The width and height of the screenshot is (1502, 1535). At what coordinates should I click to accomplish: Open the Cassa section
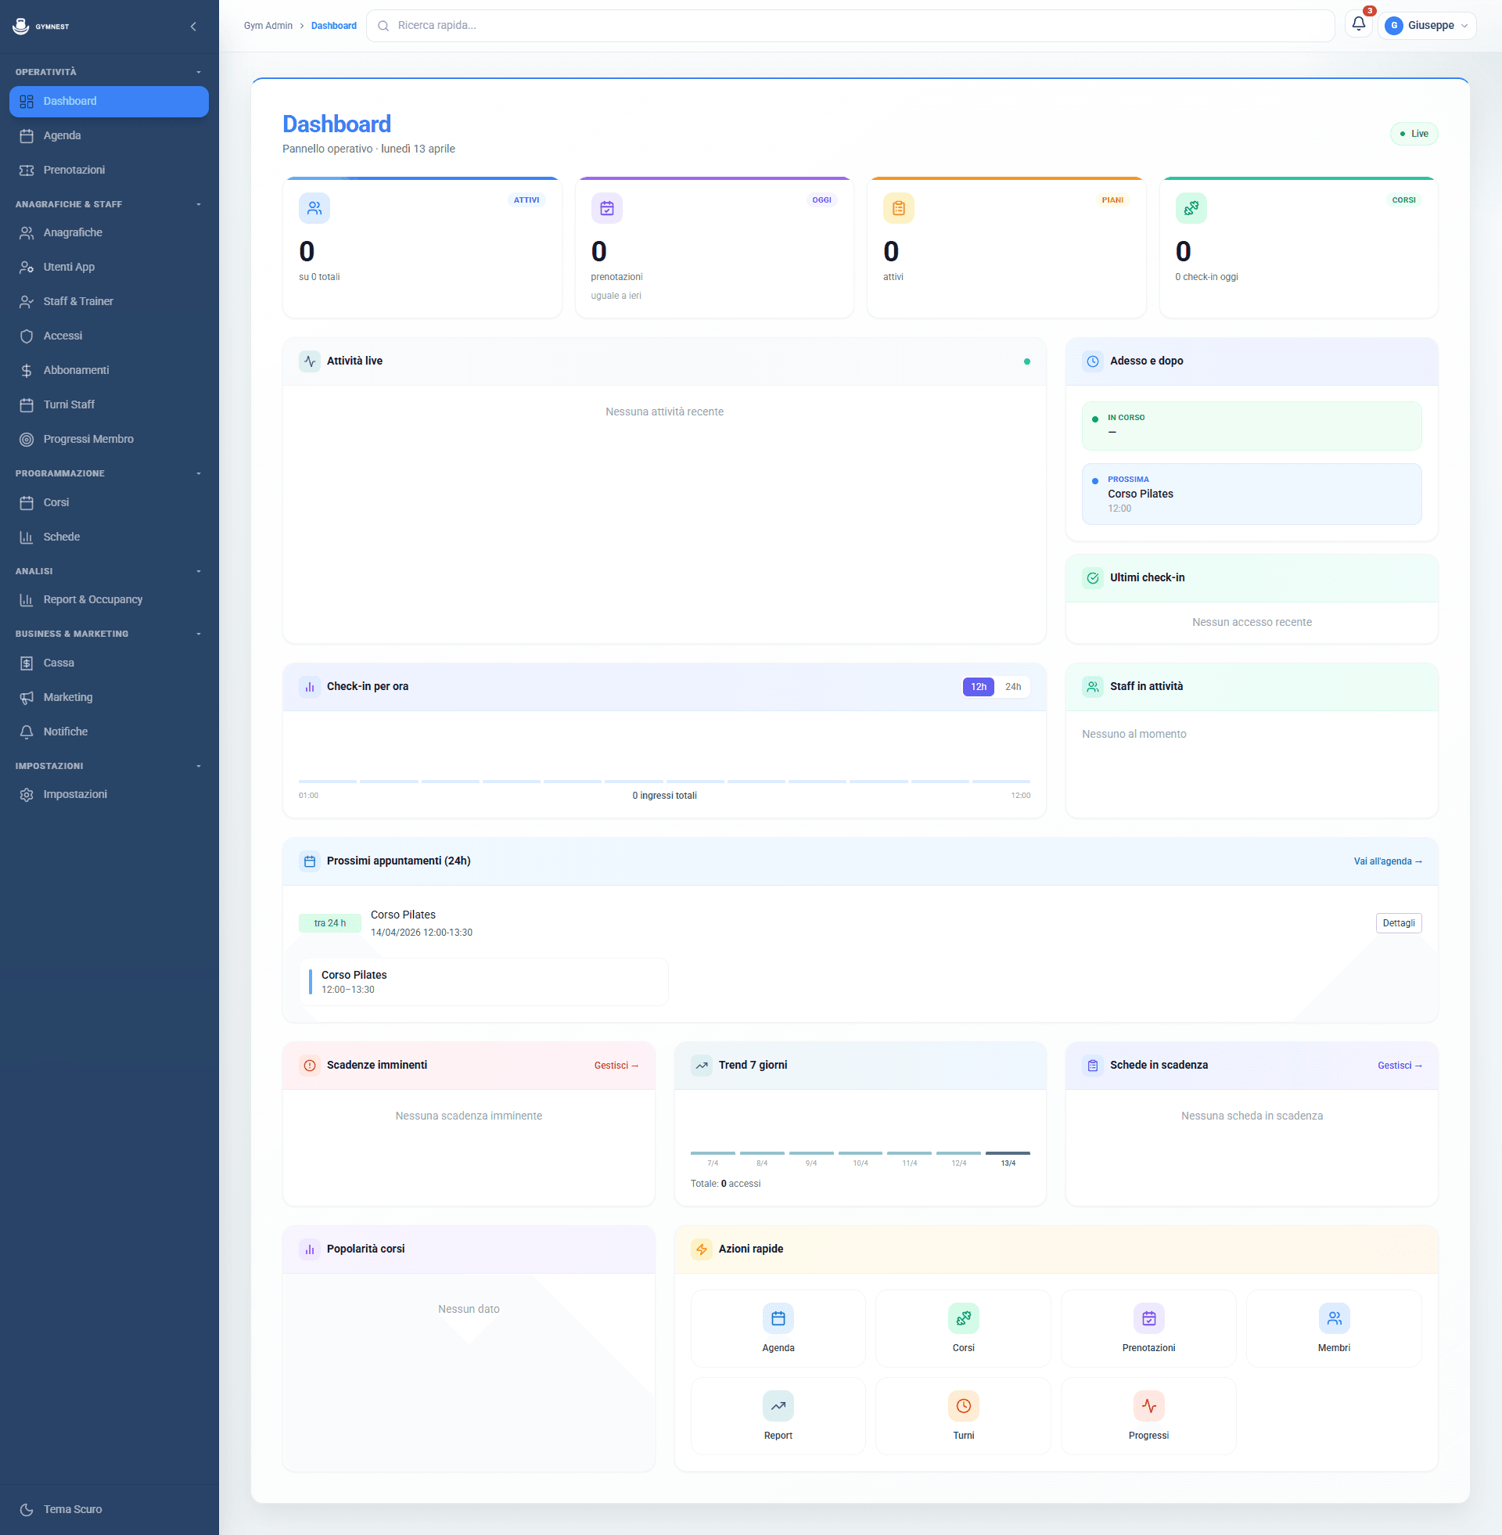pyautogui.click(x=58, y=663)
